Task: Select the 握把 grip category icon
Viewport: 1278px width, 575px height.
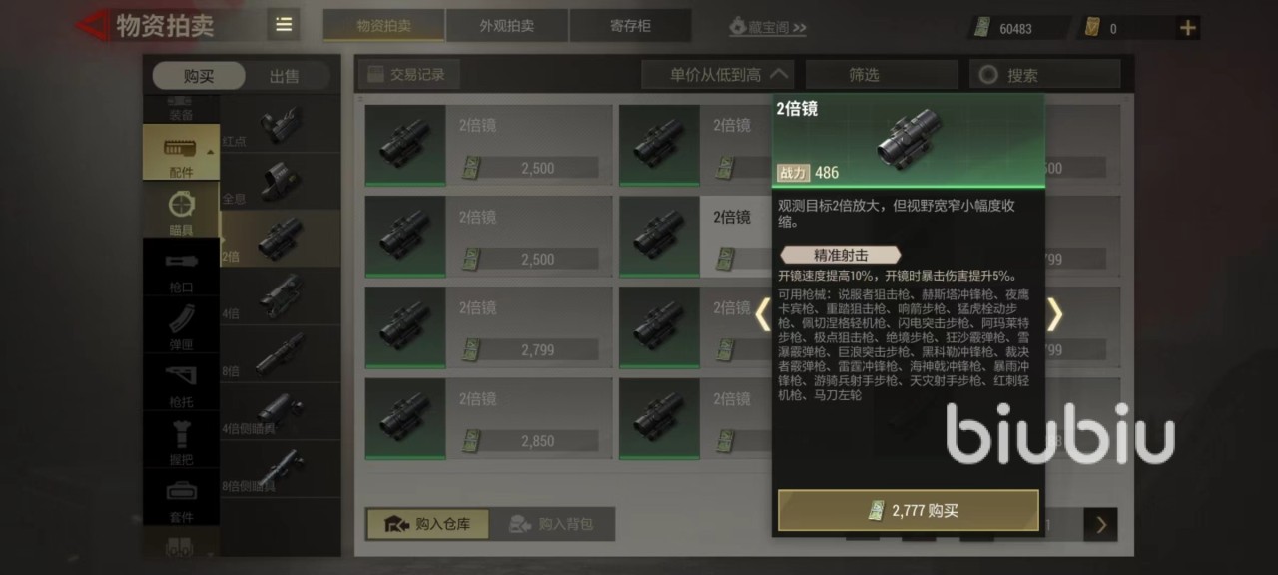Action: click(x=181, y=441)
